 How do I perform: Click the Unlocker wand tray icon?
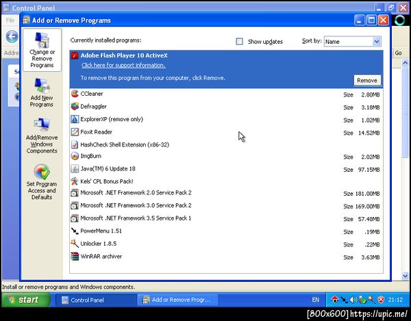pos(372,300)
